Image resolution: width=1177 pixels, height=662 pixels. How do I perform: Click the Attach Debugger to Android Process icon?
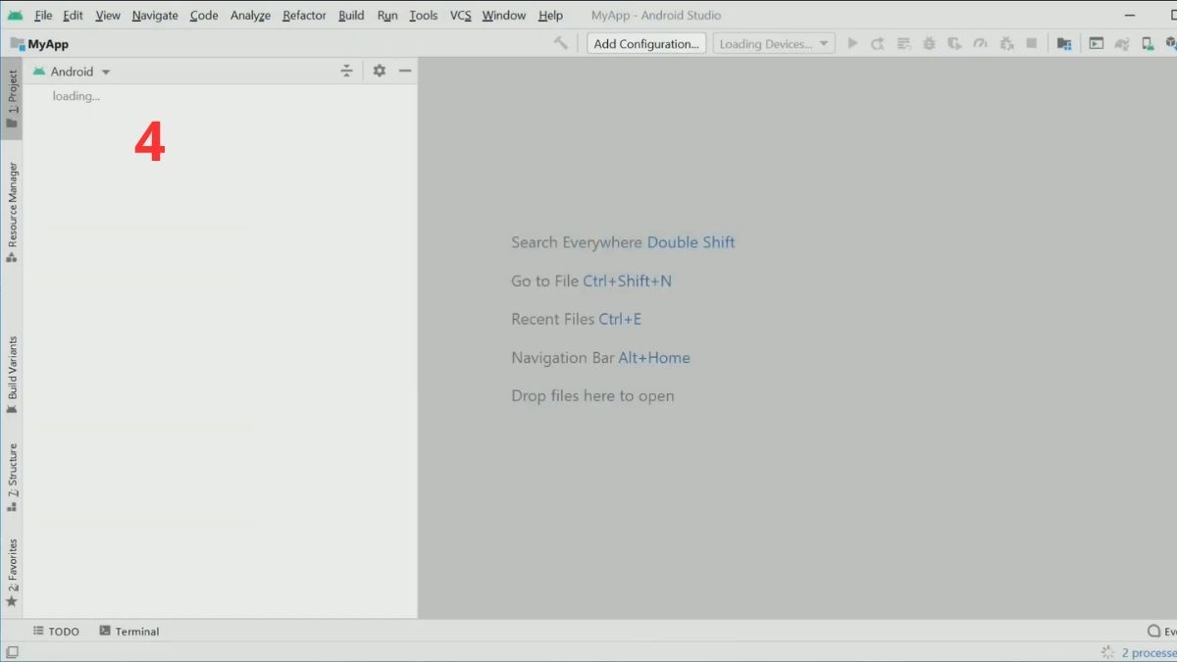click(1006, 43)
